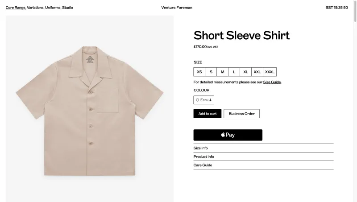The width and height of the screenshot is (357, 202).
Task: Open the Studio navigation link
Action: [68, 8]
